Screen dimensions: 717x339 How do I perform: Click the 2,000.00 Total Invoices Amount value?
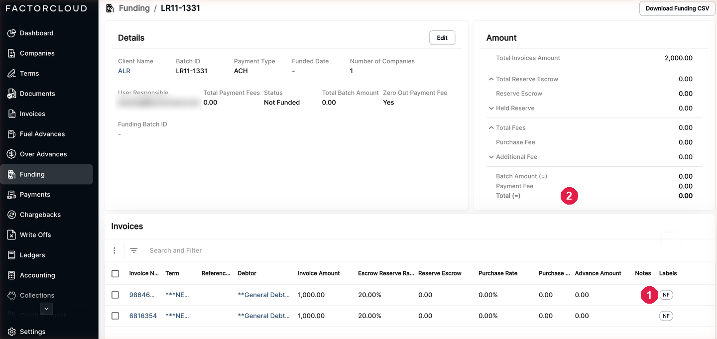(678, 58)
